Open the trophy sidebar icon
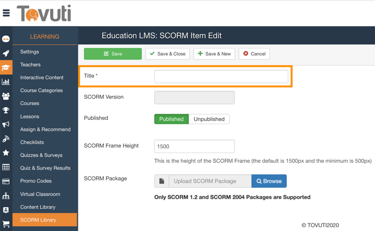375x231 pixels. (x=6, y=110)
